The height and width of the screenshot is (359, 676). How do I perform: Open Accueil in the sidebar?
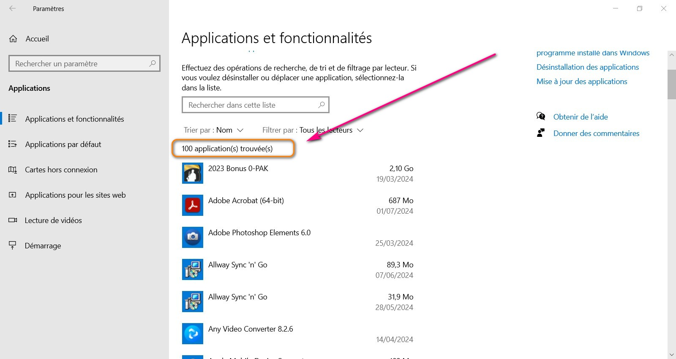(x=37, y=39)
